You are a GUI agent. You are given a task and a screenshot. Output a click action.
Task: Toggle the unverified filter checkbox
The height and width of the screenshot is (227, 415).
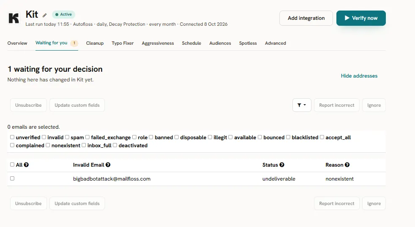point(12,137)
